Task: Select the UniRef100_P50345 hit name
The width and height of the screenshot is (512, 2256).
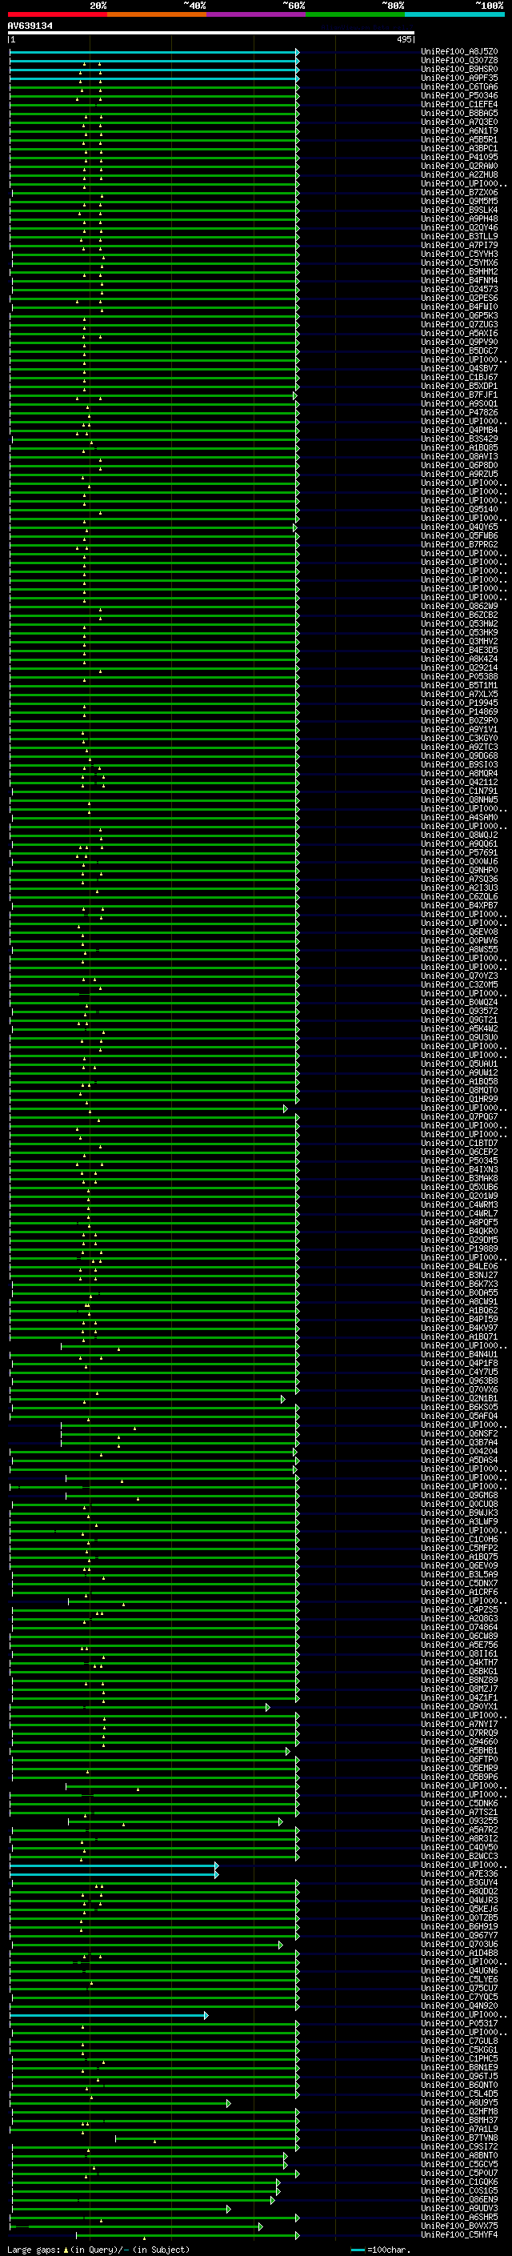Action: 459,1160
